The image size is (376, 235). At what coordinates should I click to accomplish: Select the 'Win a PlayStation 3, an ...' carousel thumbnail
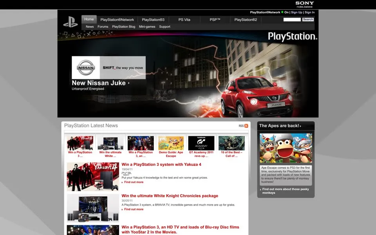pos(141,143)
